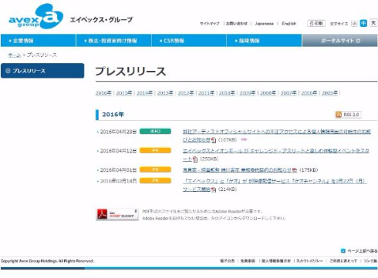
Task: Click the ホーム breadcrumb link
Action: (x=15, y=55)
